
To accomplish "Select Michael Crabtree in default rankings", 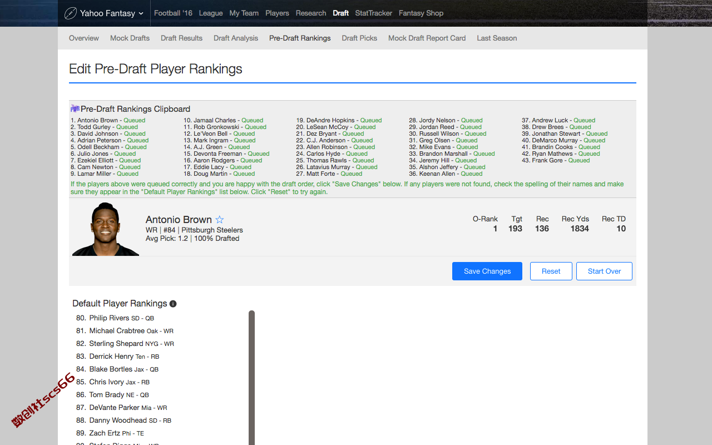I will (x=125, y=331).
